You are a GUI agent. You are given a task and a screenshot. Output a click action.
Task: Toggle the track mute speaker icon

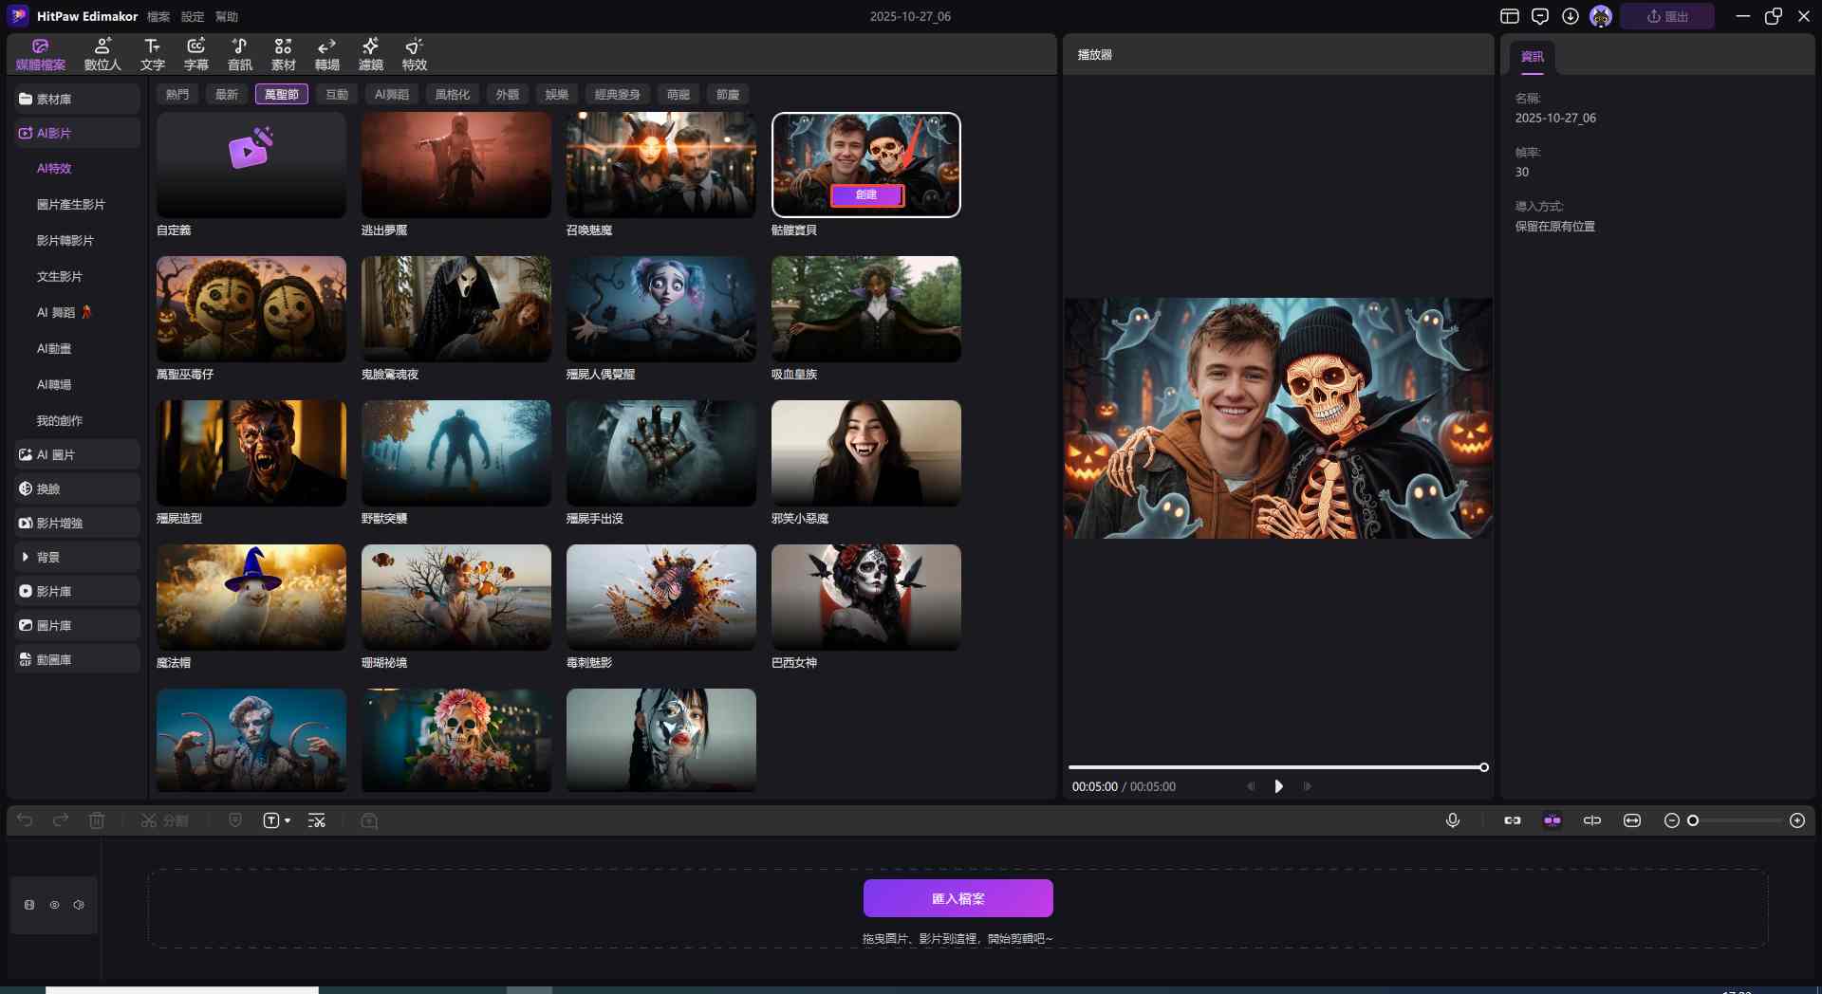[79, 905]
